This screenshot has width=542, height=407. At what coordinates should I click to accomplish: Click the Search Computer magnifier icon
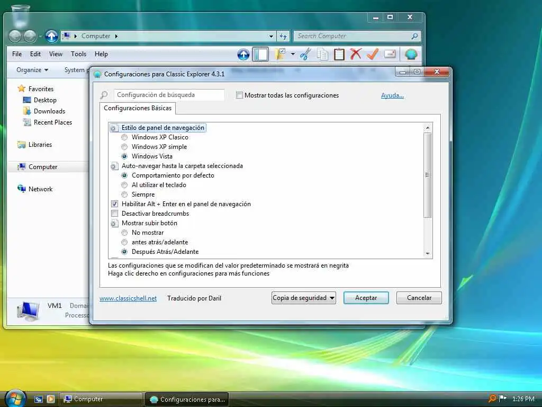pyautogui.click(x=414, y=36)
